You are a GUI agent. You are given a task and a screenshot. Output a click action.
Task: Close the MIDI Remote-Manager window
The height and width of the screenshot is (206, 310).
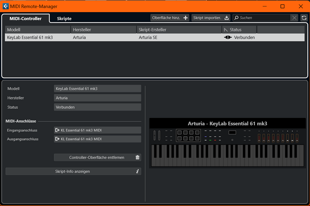(x=301, y=6)
